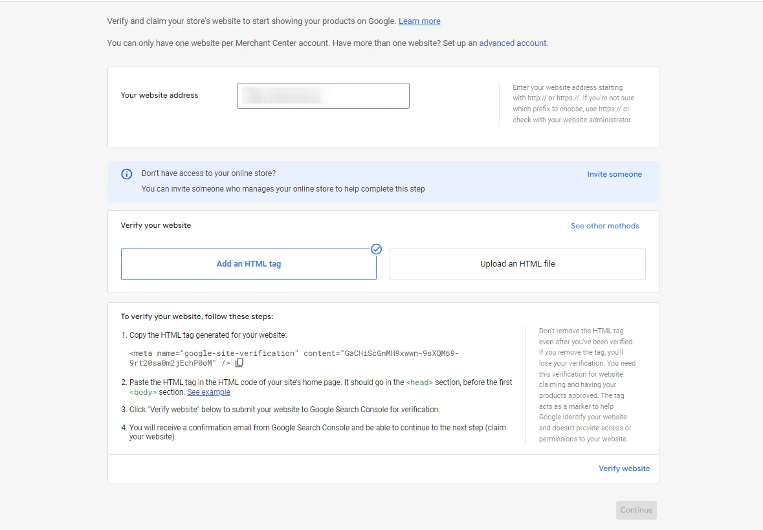Click the green <body> code tag
Screen dimensions: 763x530
pyautogui.click(x=143, y=392)
